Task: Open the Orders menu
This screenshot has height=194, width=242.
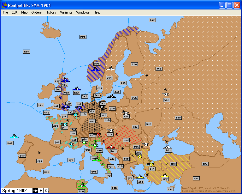Action: [36, 12]
